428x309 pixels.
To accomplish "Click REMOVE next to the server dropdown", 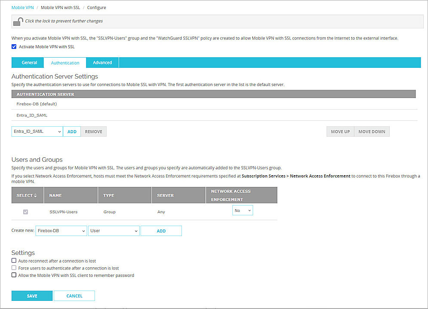I will click(x=93, y=131).
